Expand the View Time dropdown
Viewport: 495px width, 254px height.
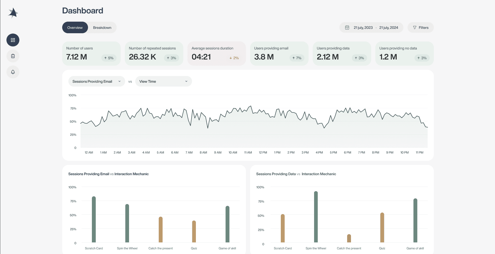tap(163, 81)
